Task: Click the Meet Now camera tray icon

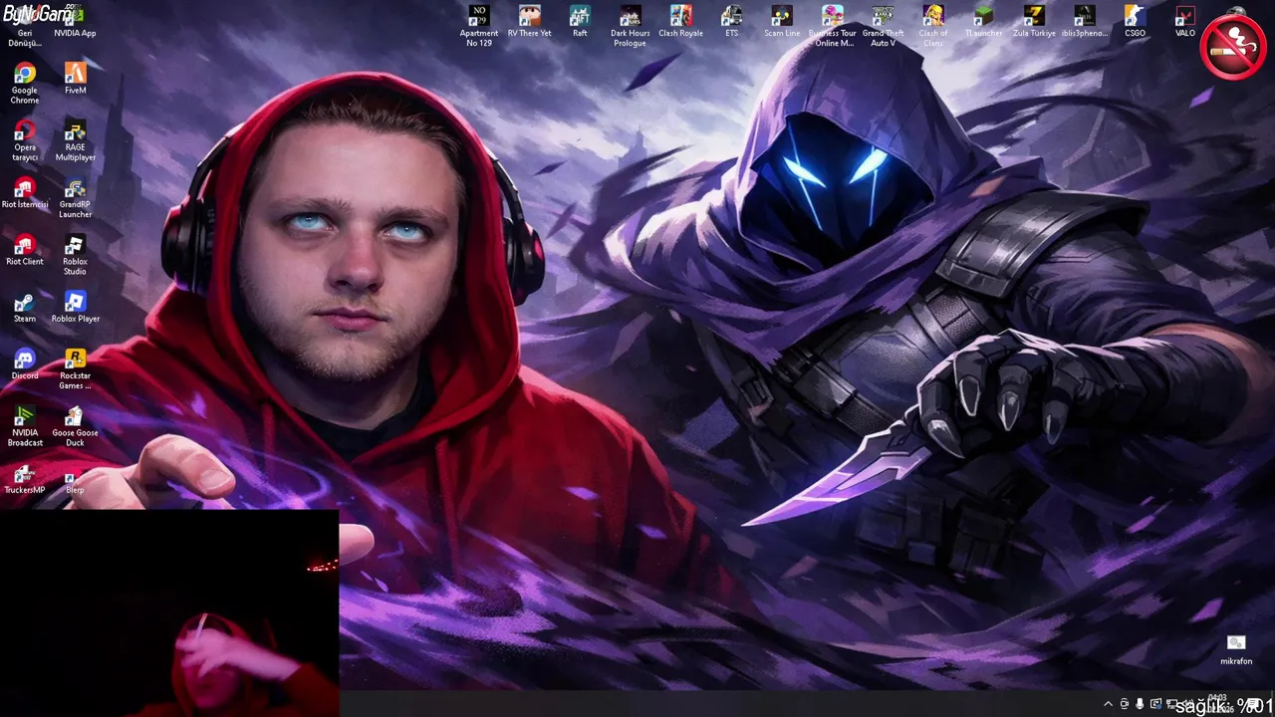Action: (x=1125, y=704)
